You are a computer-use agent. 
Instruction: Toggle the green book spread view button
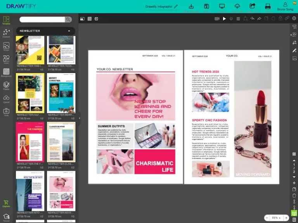click(x=294, y=213)
